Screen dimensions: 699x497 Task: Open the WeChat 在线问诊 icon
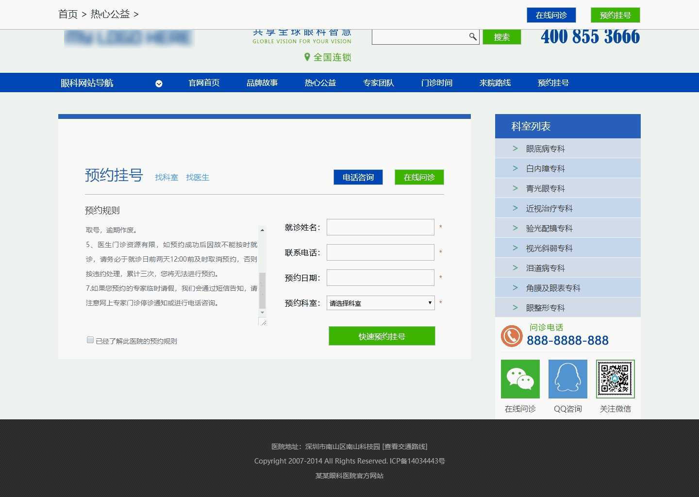520,379
